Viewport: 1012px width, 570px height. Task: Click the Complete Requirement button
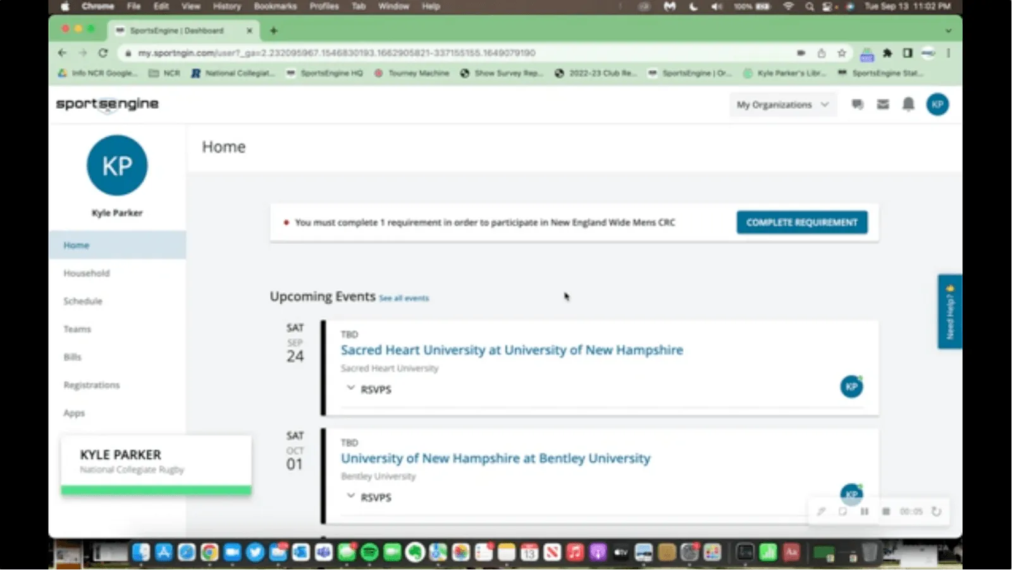click(x=802, y=223)
